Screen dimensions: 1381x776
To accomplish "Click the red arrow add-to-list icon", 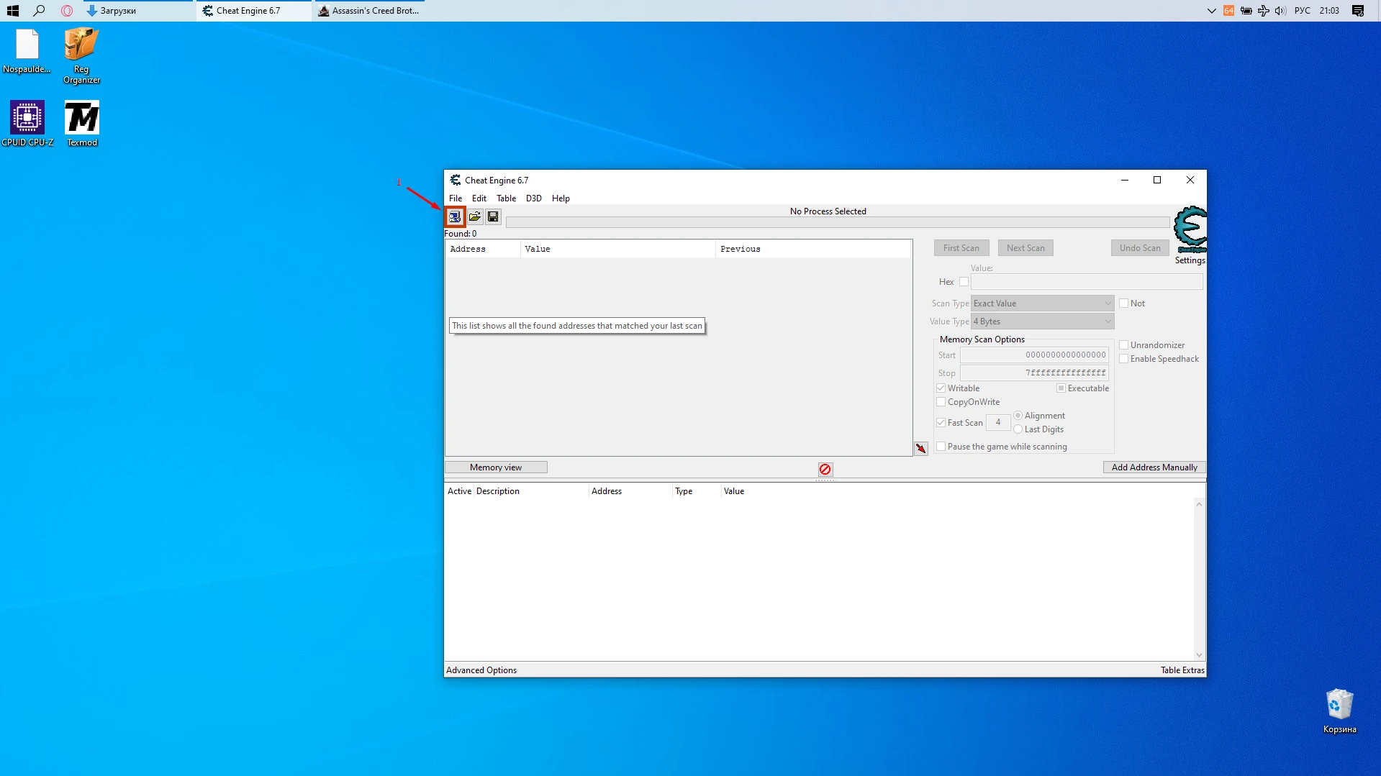I will [x=920, y=449].
